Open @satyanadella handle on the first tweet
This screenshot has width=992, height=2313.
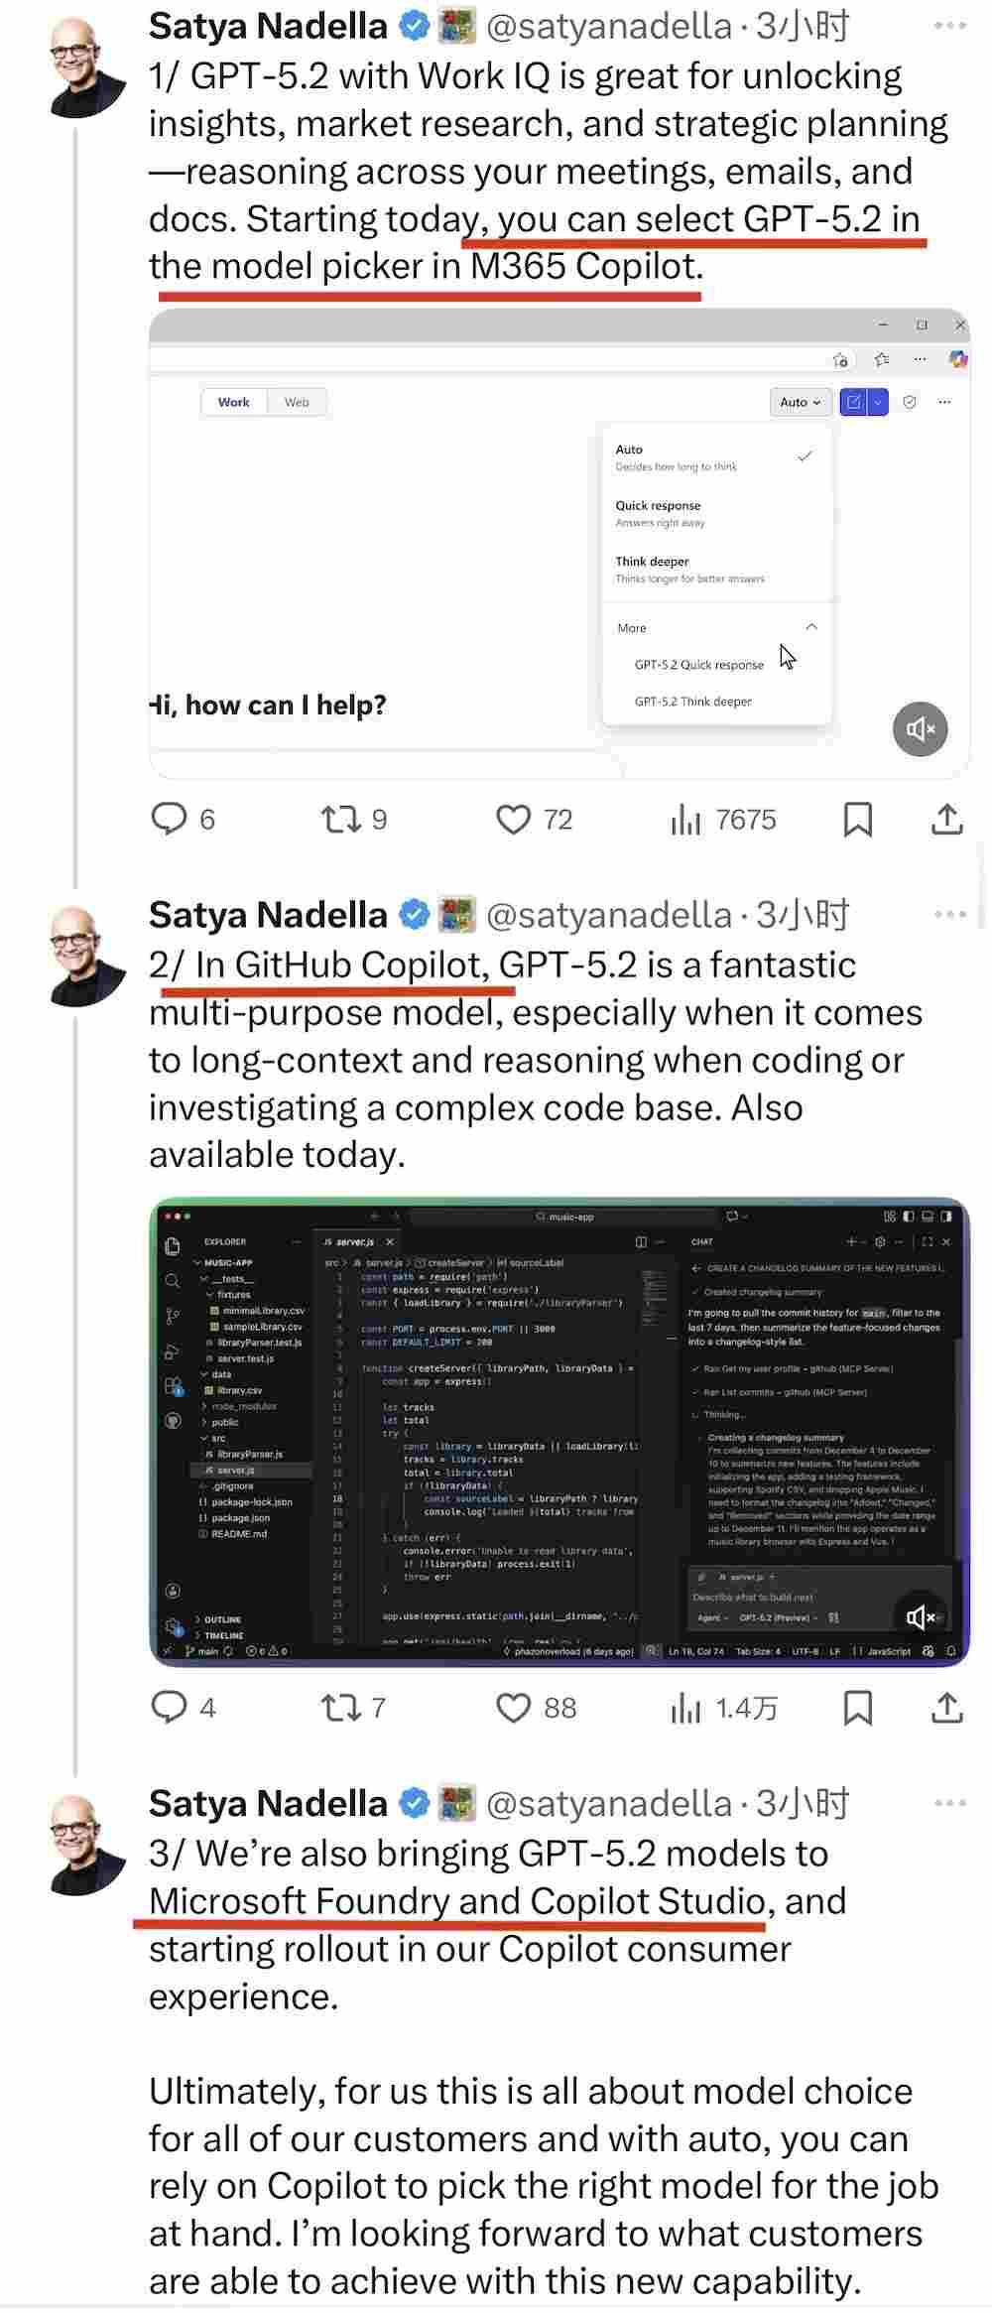[609, 26]
